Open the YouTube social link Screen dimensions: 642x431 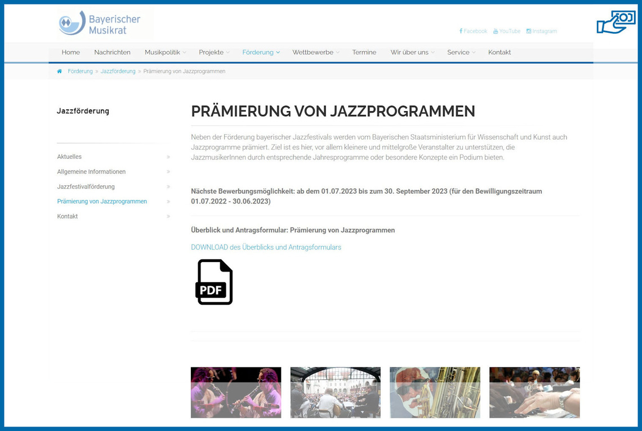(x=506, y=31)
